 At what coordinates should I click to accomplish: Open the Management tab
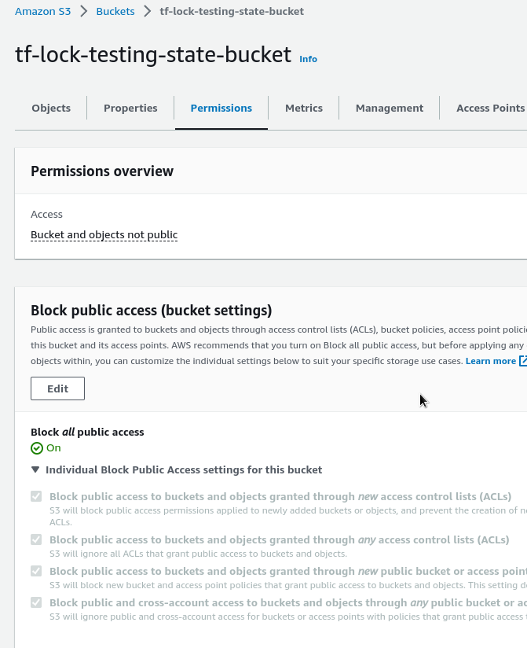[x=389, y=109]
